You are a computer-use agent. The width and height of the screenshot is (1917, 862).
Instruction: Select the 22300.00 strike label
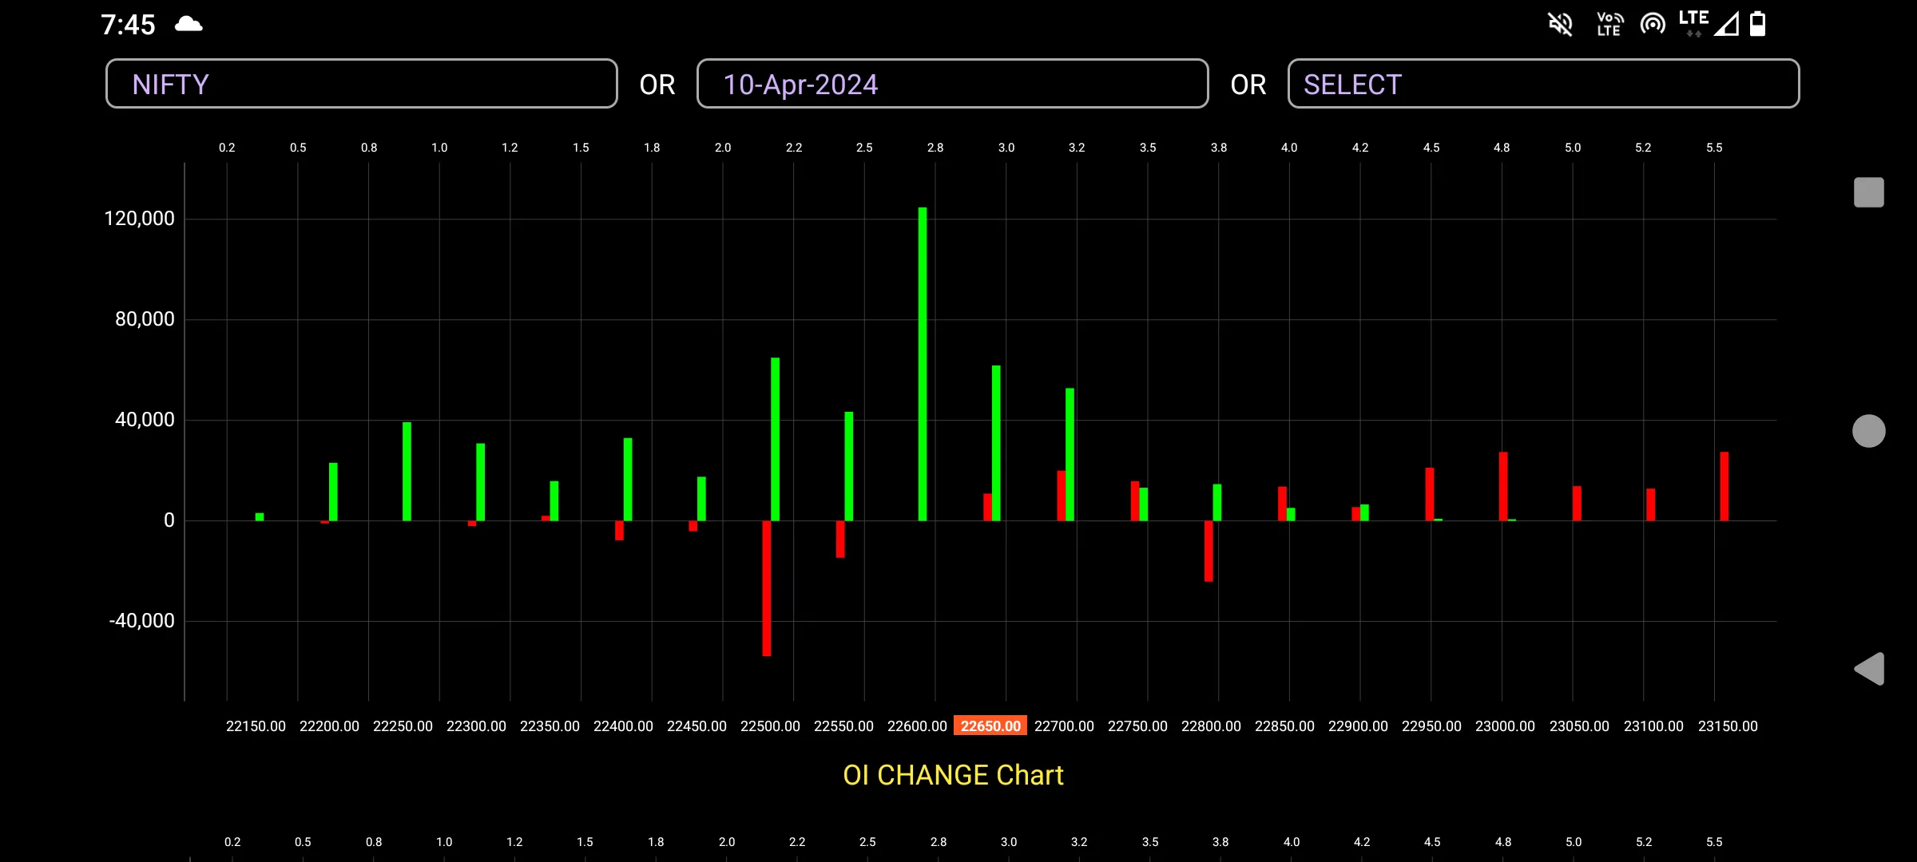(x=476, y=726)
